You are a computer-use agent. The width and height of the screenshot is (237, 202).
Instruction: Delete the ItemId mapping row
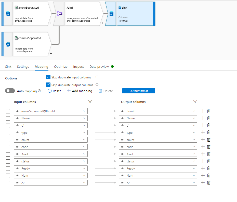pos(209,111)
